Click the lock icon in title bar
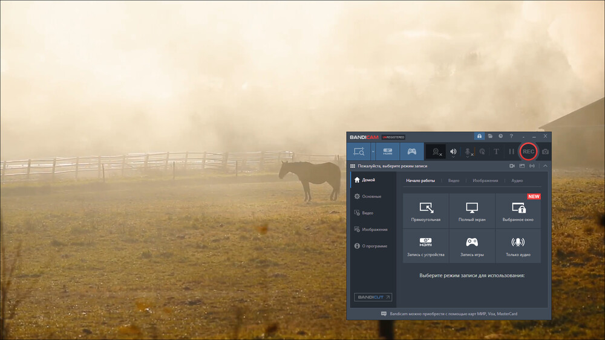Viewport: 605px width, 340px height. coord(479,136)
